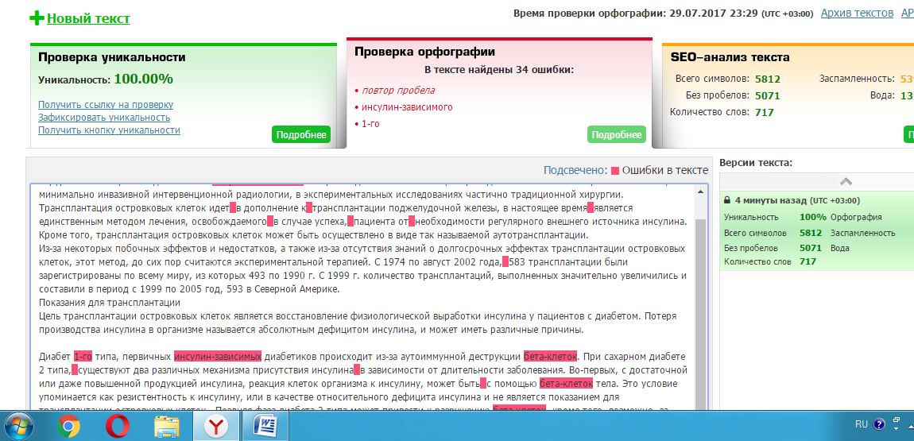
Task: Click the lock icon on the text version
Action: click(x=727, y=200)
